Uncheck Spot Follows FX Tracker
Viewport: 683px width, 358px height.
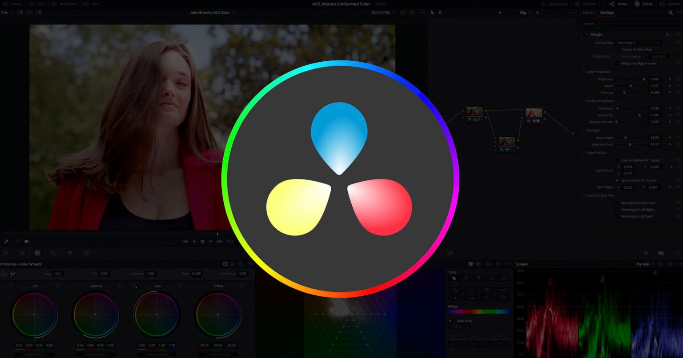617,180
